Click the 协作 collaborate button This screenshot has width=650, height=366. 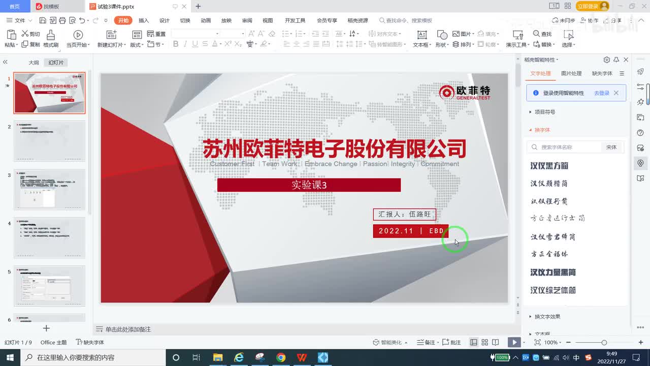(589, 20)
